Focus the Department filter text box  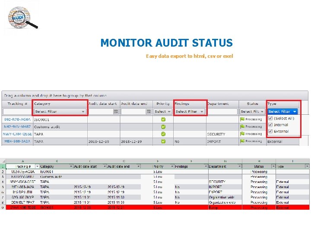pos(222,112)
